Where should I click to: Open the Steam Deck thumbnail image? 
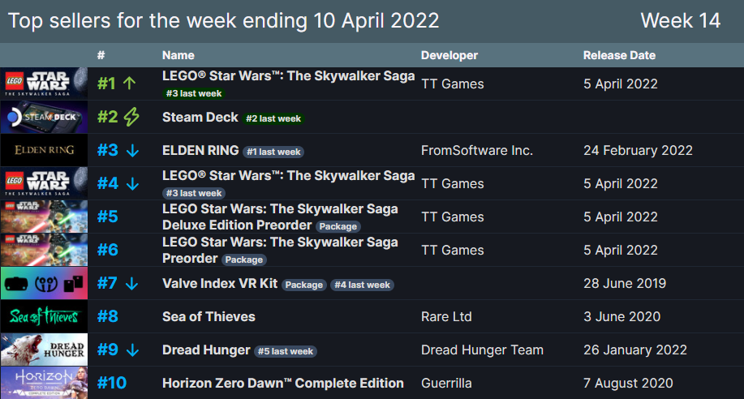pos(44,117)
